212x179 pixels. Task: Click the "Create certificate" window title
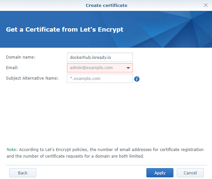106,5
